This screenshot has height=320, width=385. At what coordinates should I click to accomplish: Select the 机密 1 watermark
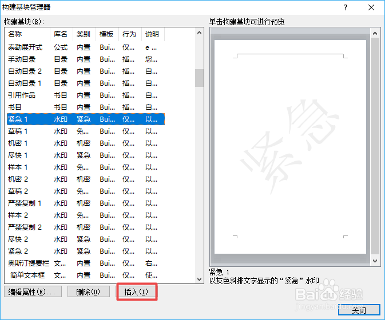(86, 143)
